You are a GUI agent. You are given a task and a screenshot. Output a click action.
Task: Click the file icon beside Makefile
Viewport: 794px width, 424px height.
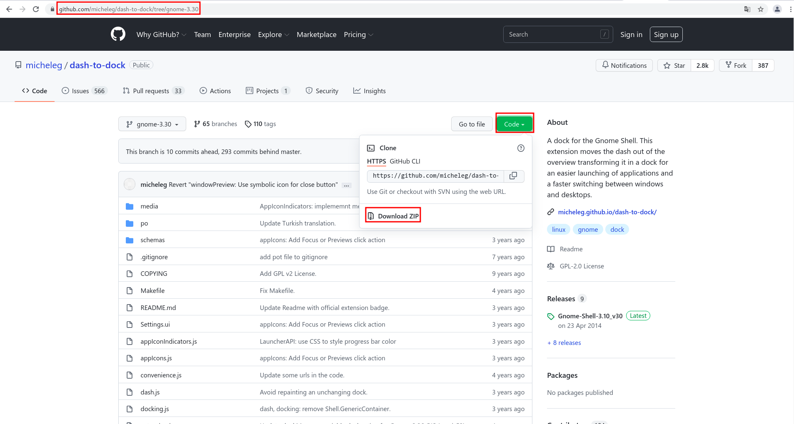click(x=130, y=291)
